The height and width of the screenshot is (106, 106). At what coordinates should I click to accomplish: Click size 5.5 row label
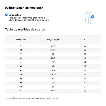point(21,87)
